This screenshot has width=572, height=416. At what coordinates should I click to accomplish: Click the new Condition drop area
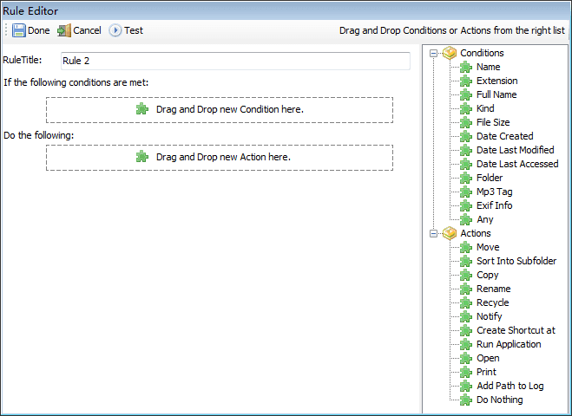220,110
